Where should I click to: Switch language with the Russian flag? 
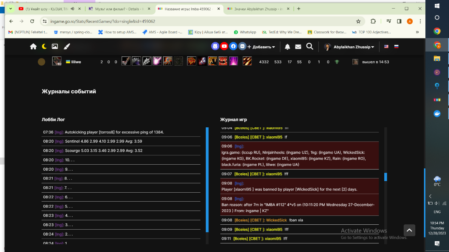click(x=397, y=47)
